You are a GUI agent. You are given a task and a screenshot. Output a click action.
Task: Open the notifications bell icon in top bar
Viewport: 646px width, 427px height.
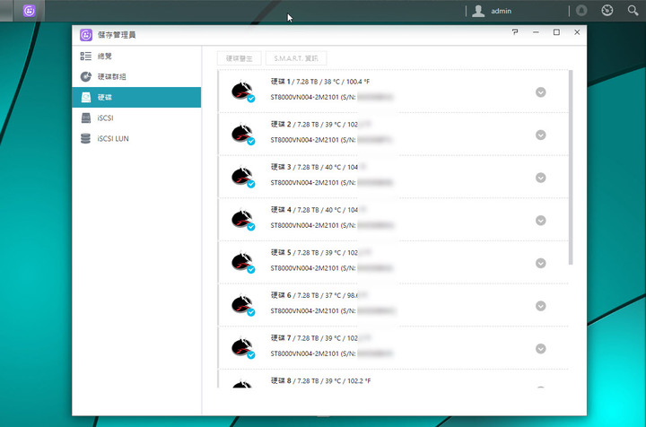click(581, 11)
